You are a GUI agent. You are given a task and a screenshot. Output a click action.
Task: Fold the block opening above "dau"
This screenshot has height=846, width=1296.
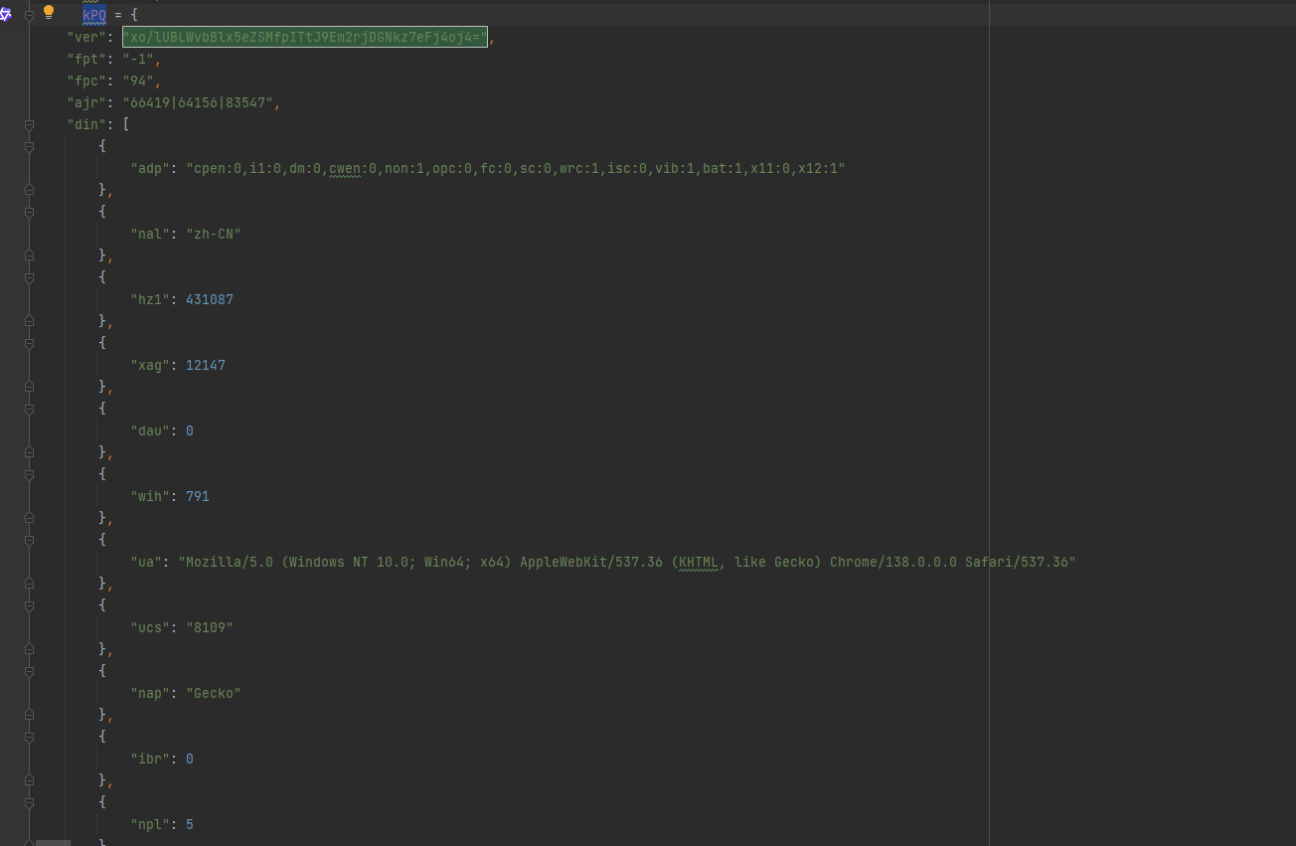(29, 409)
